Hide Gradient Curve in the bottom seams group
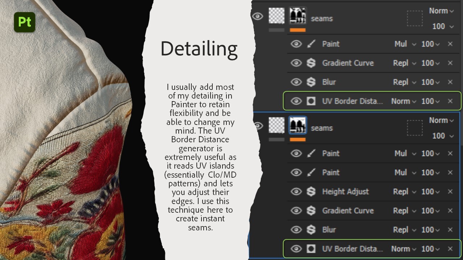The width and height of the screenshot is (463, 260). [296, 211]
